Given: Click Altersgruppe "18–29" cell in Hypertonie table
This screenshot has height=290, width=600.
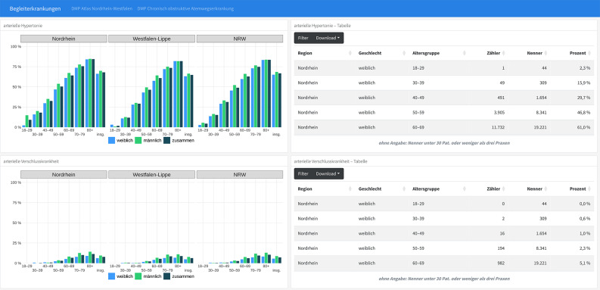Looking at the screenshot, I should tap(418, 68).
